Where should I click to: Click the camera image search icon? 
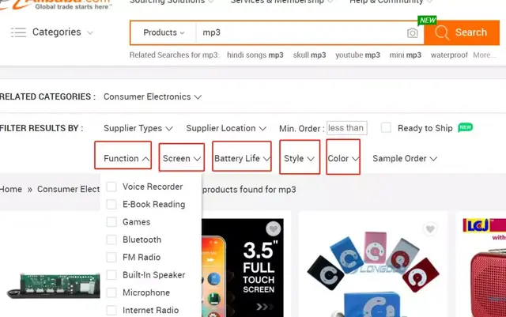click(412, 32)
